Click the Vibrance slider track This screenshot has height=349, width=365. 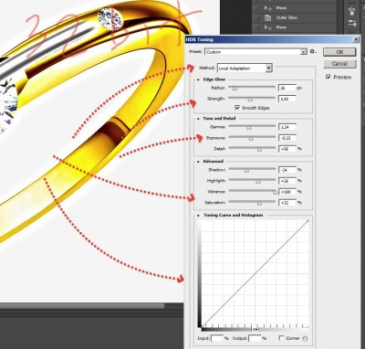click(252, 192)
